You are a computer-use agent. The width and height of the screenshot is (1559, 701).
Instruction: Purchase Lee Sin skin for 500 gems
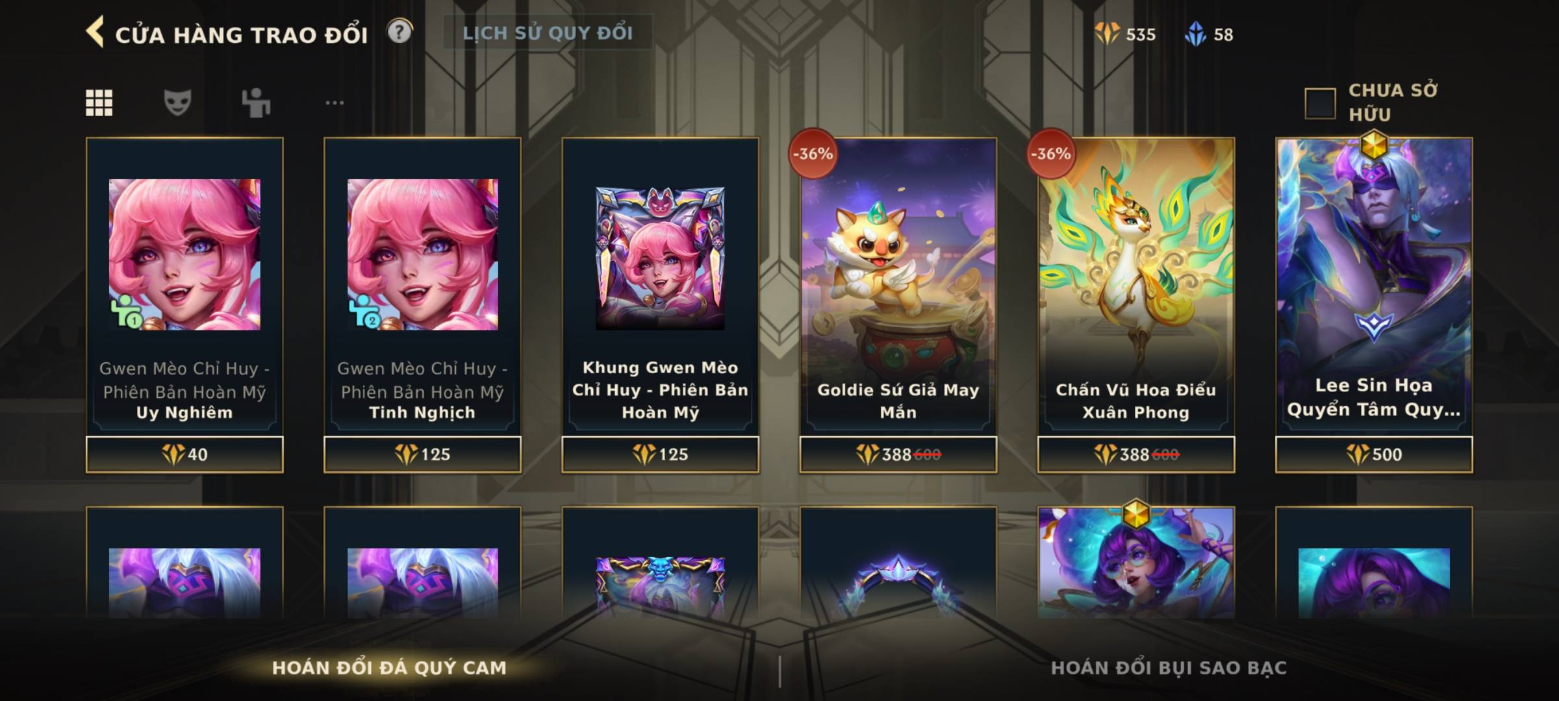click(x=1374, y=454)
